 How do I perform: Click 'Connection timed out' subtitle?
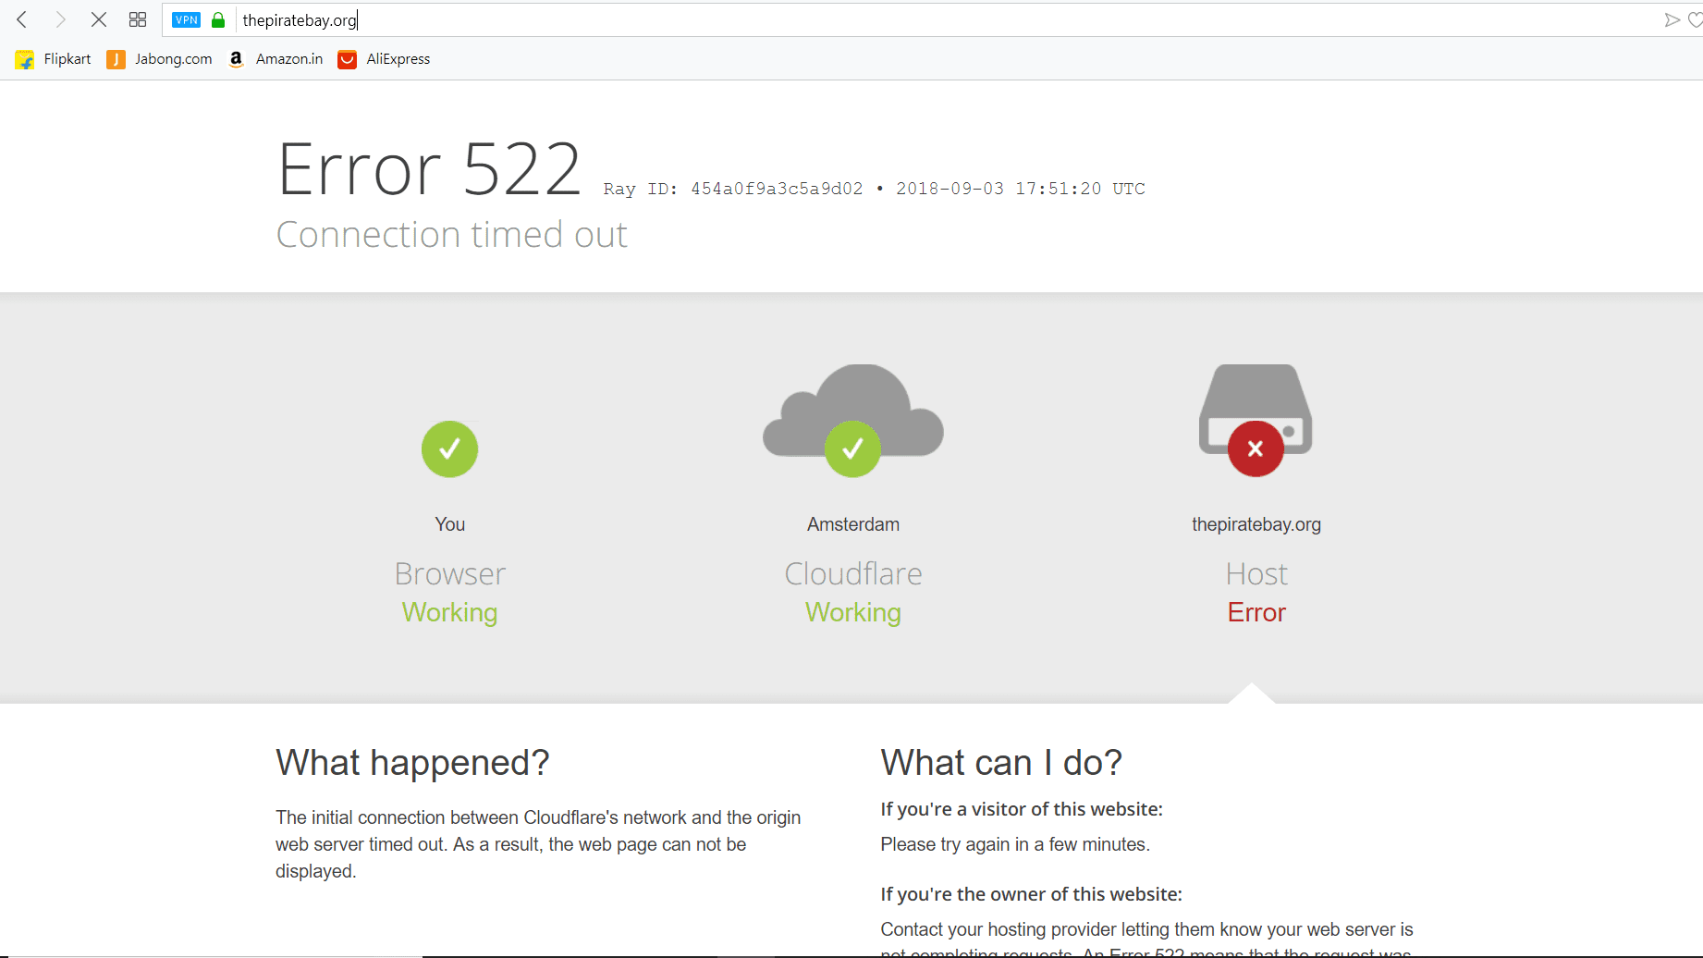[x=452, y=235]
